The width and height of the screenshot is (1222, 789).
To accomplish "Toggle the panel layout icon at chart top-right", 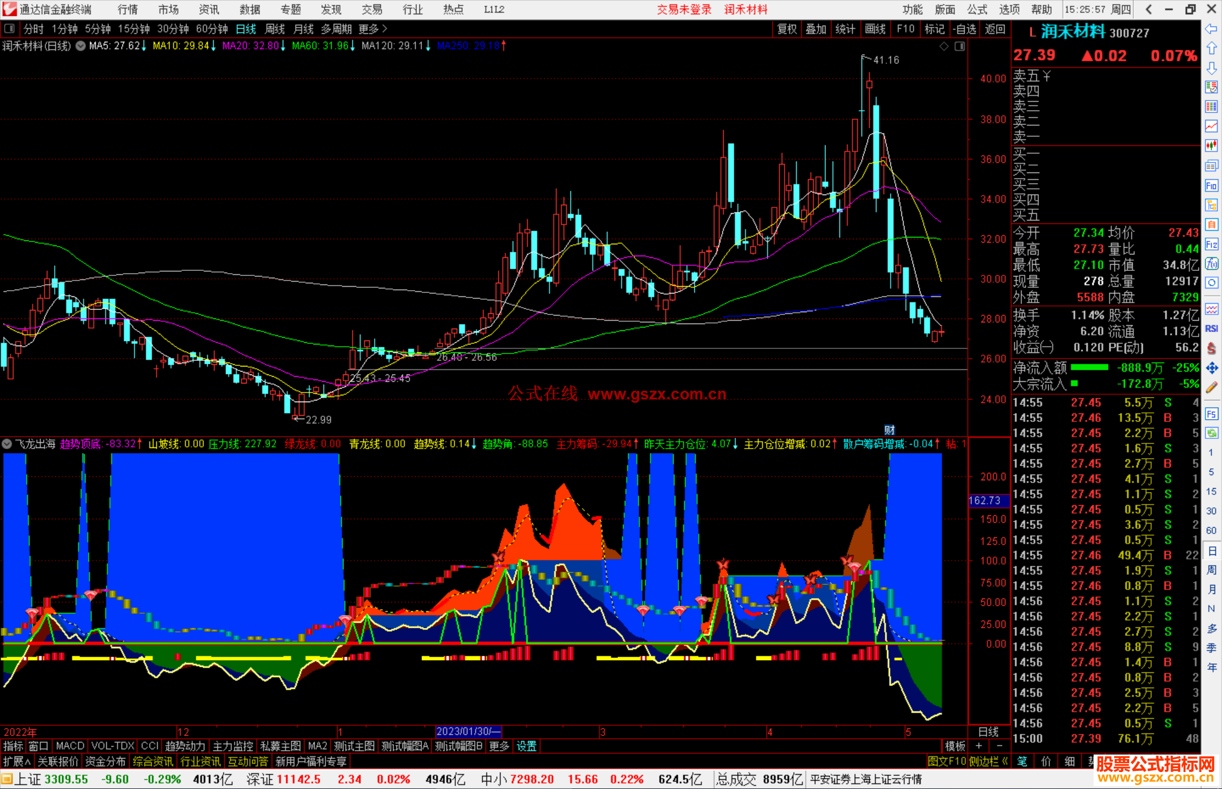I will pos(959,46).
